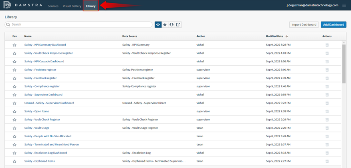Click trash icon for Safety - Escalation Log Dashboard
The height and width of the screenshot is (168, 351).
327,153
